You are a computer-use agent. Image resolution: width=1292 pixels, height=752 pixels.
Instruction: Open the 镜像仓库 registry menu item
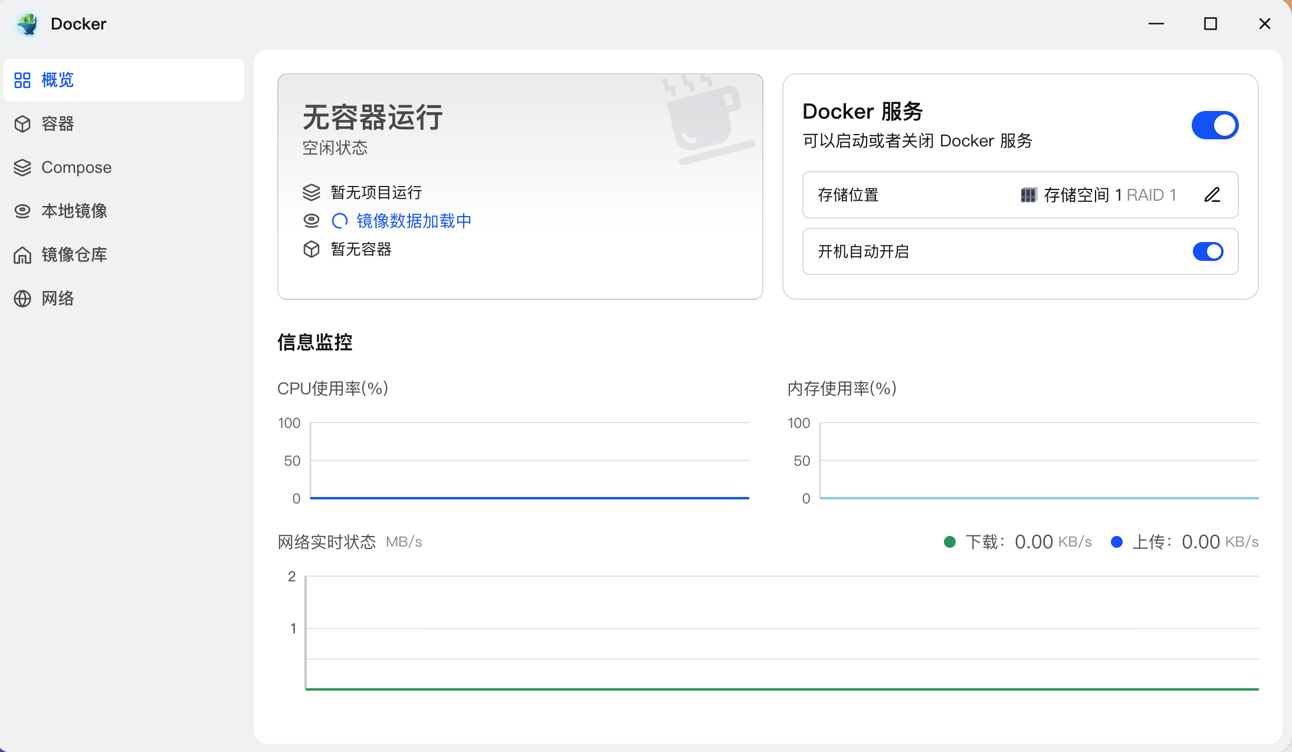tap(74, 255)
